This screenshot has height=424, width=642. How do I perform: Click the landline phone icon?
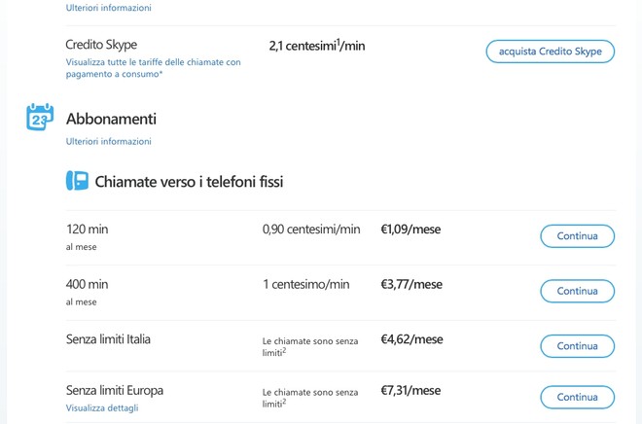[77, 181]
